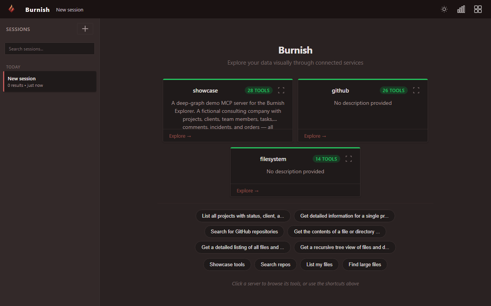Image resolution: width=491 pixels, height=306 pixels.
Task: Open Explore link on filesystem card
Action: coord(248,190)
